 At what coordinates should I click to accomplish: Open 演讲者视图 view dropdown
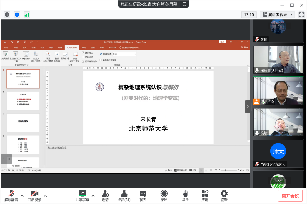click(x=278, y=15)
